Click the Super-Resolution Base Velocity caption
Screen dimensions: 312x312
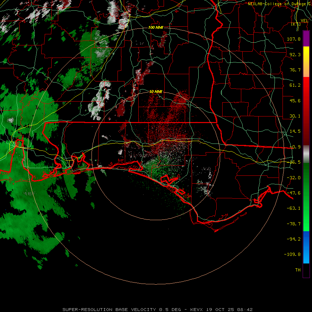pyautogui.click(x=158, y=310)
